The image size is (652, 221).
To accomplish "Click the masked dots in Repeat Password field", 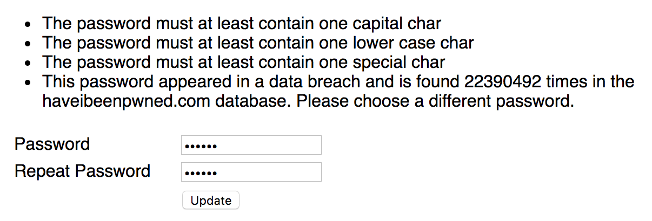I will click(x=201, y=172).
